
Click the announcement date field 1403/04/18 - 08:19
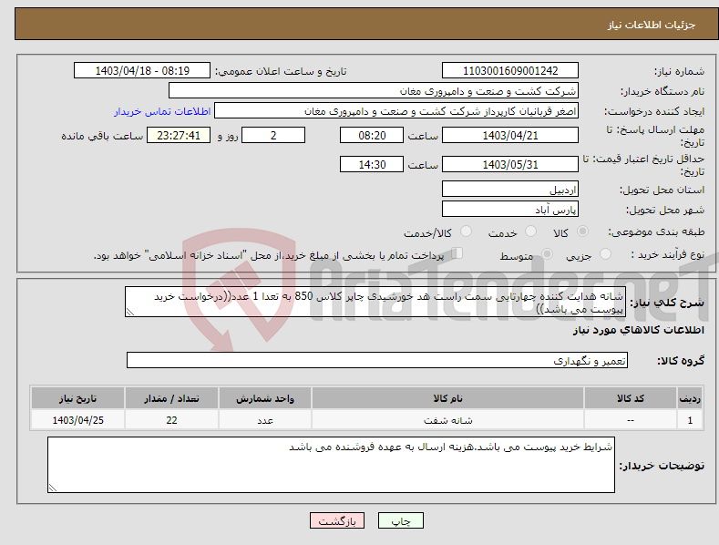pos(142,71)
